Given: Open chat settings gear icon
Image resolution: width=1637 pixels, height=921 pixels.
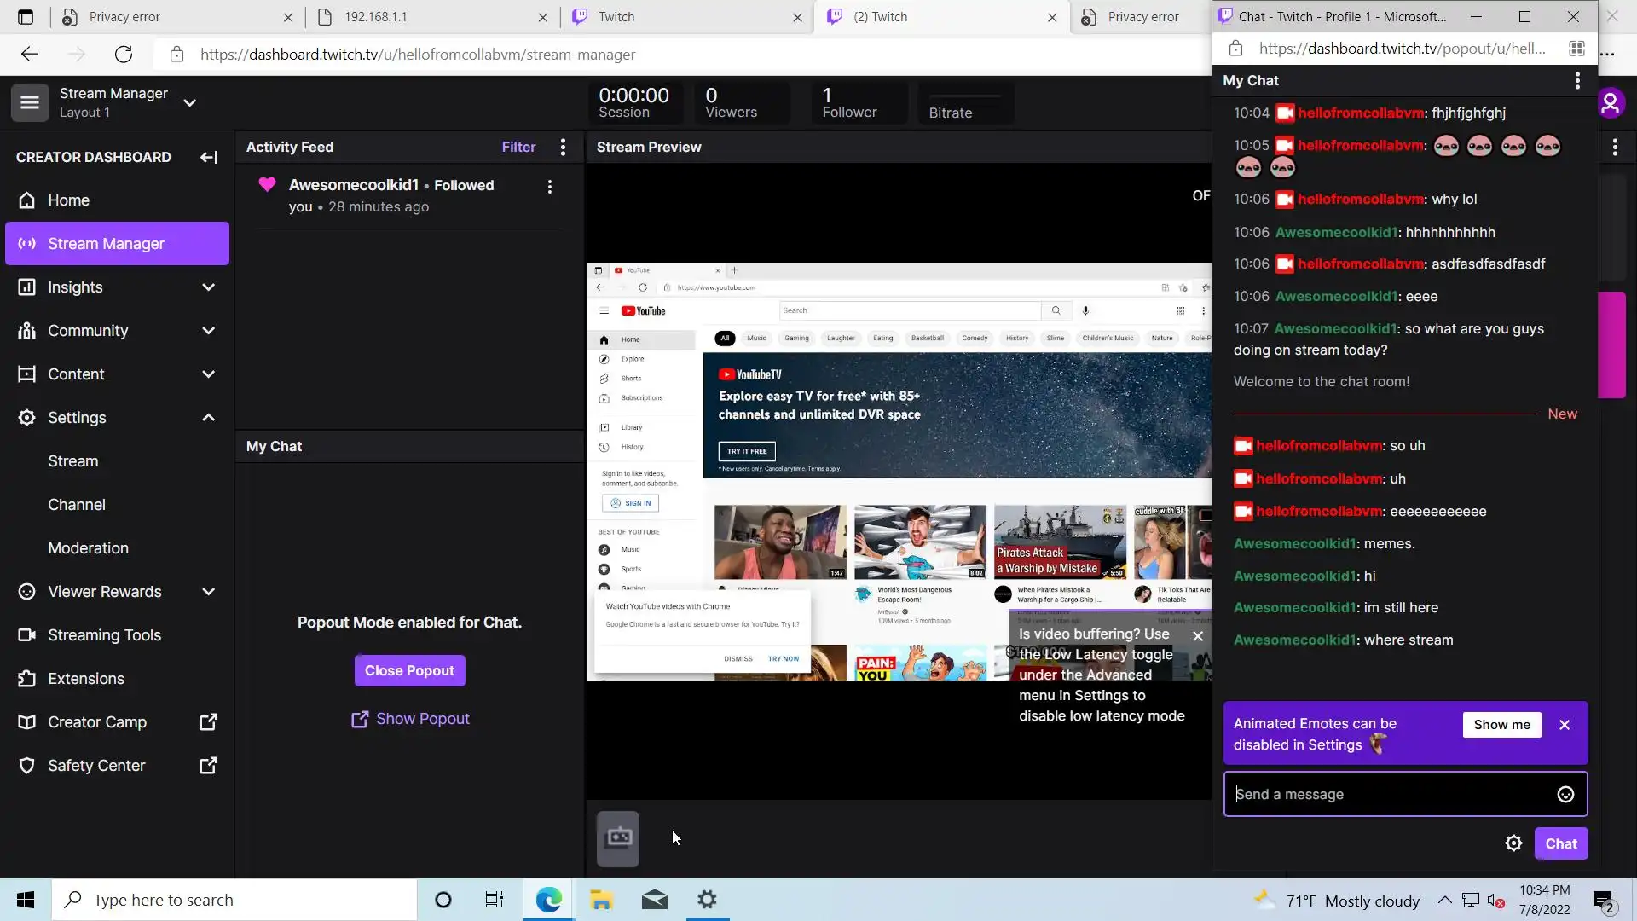Looking at the screenshot, I should 1513,843.
